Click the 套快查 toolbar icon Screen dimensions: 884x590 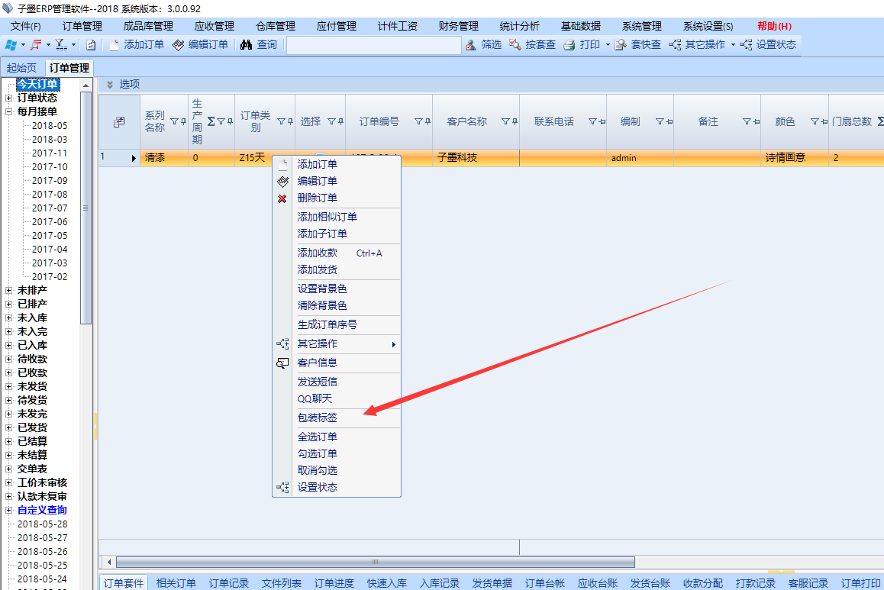click(621, 45)
